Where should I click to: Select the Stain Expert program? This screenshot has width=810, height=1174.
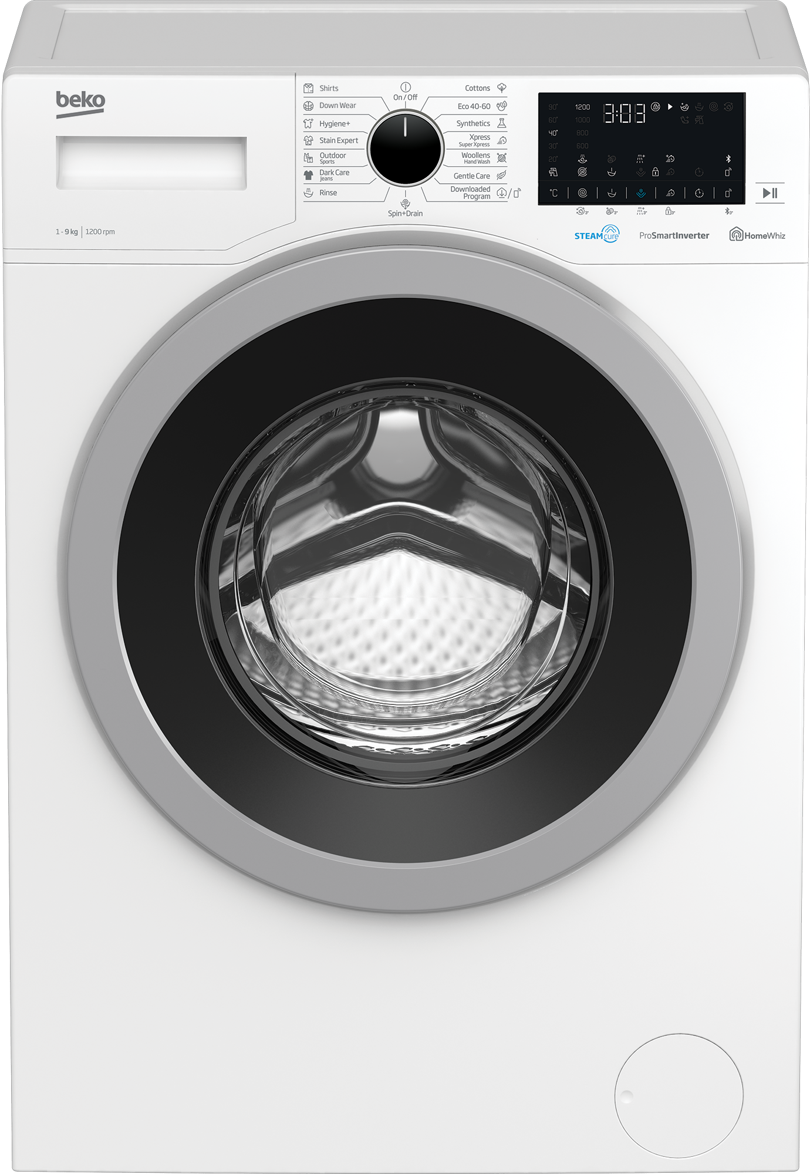point(338,141)
